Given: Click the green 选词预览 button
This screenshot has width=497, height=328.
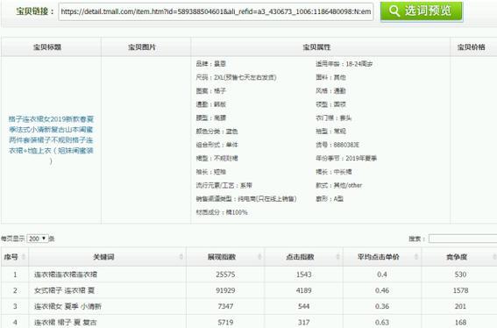Looking at the screenshot, I should pyautogui.click(x=422, y=11).
